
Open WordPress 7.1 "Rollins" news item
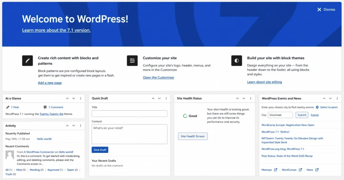click(275, 132)
